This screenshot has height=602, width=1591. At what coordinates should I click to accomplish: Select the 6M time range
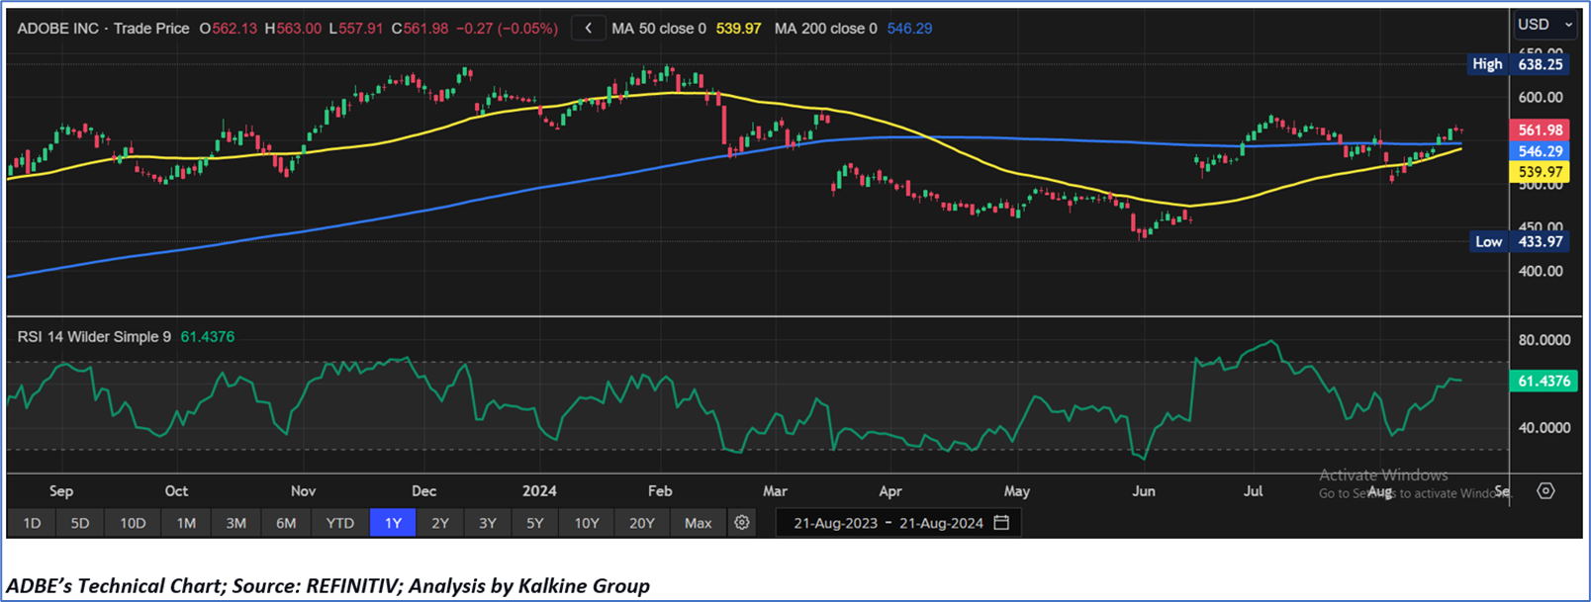point(286,523)
